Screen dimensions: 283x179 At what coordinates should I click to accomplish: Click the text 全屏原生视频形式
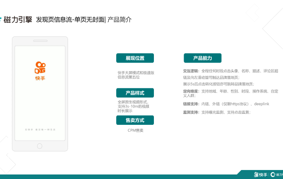tap(133, 102)
